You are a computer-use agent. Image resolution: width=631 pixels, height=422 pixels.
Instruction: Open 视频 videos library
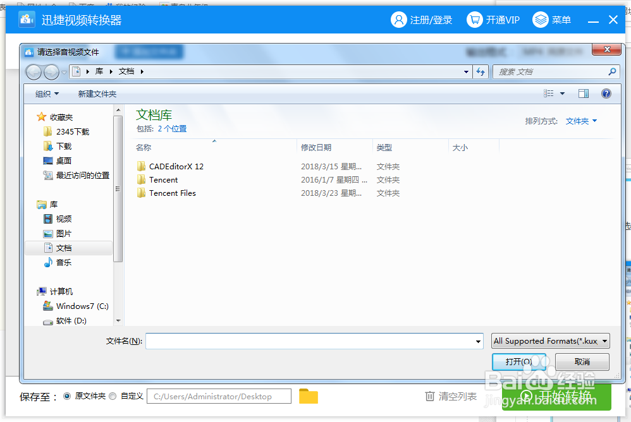[x=58, y=219]
